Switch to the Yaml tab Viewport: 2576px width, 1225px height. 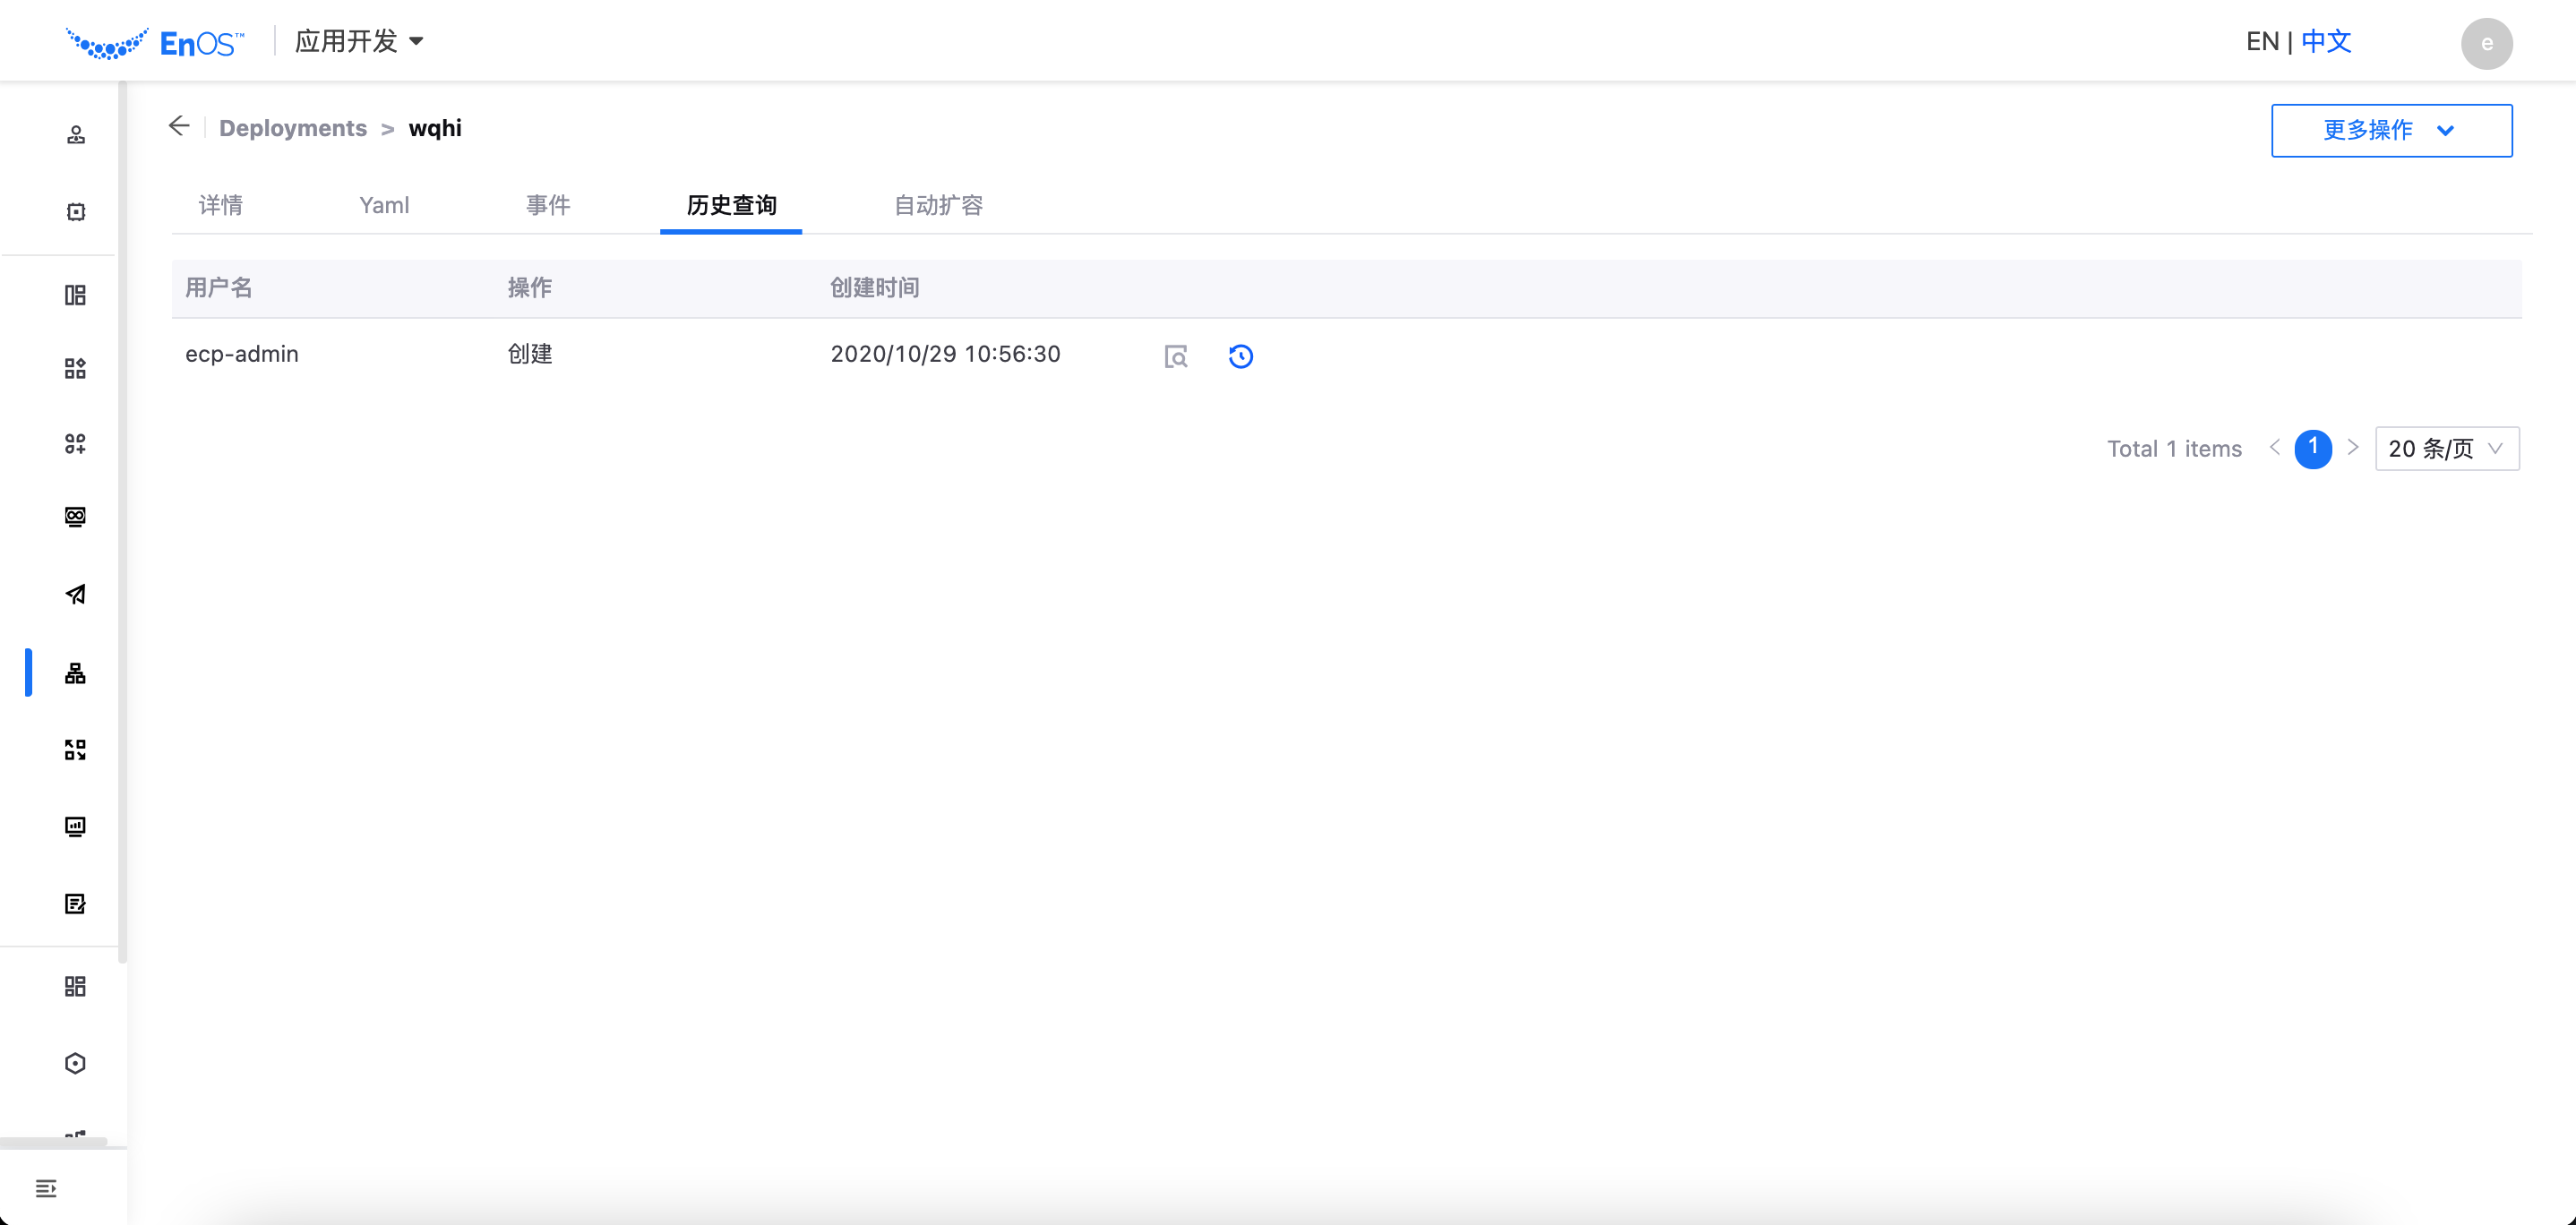384,205
